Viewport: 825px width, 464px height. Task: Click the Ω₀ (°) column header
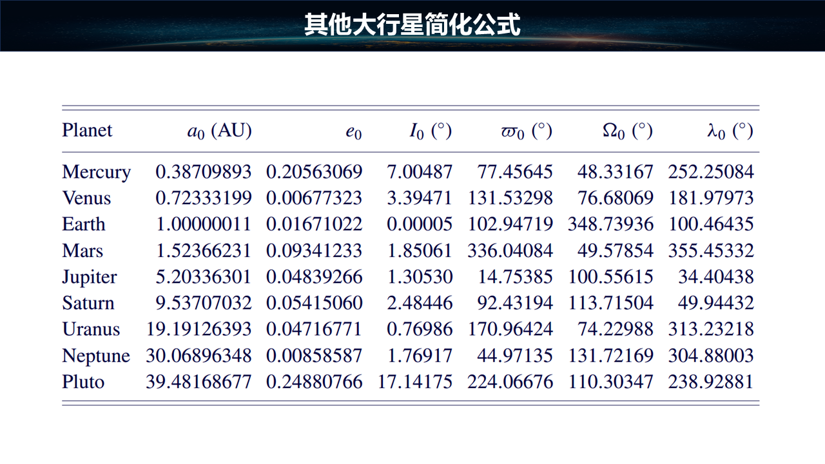click(627, 131)
